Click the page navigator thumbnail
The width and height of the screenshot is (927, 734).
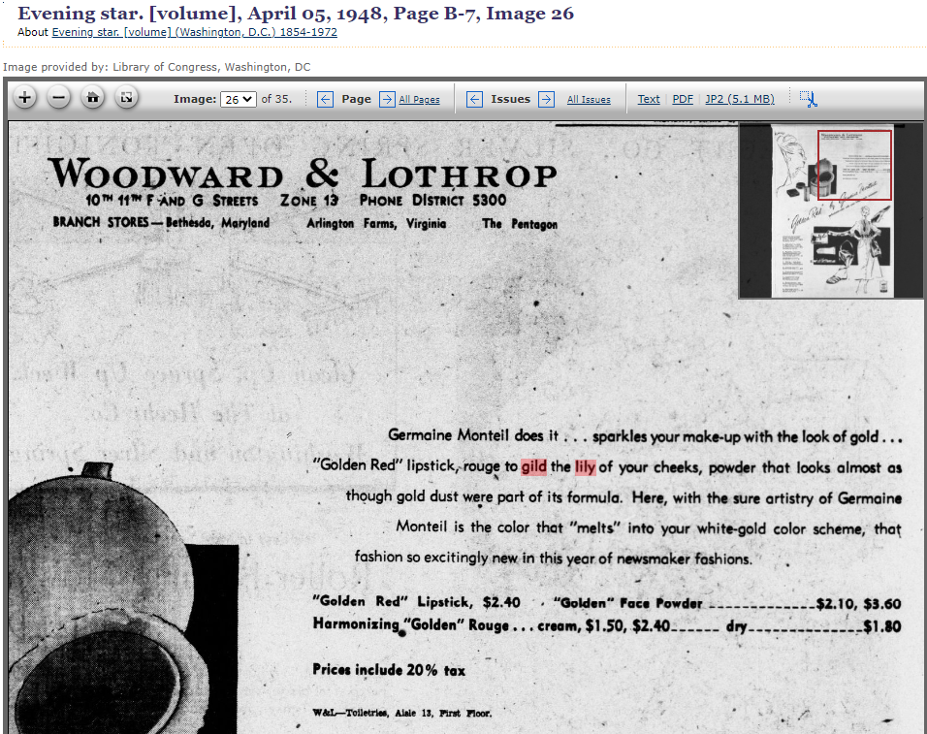[833, 211]
